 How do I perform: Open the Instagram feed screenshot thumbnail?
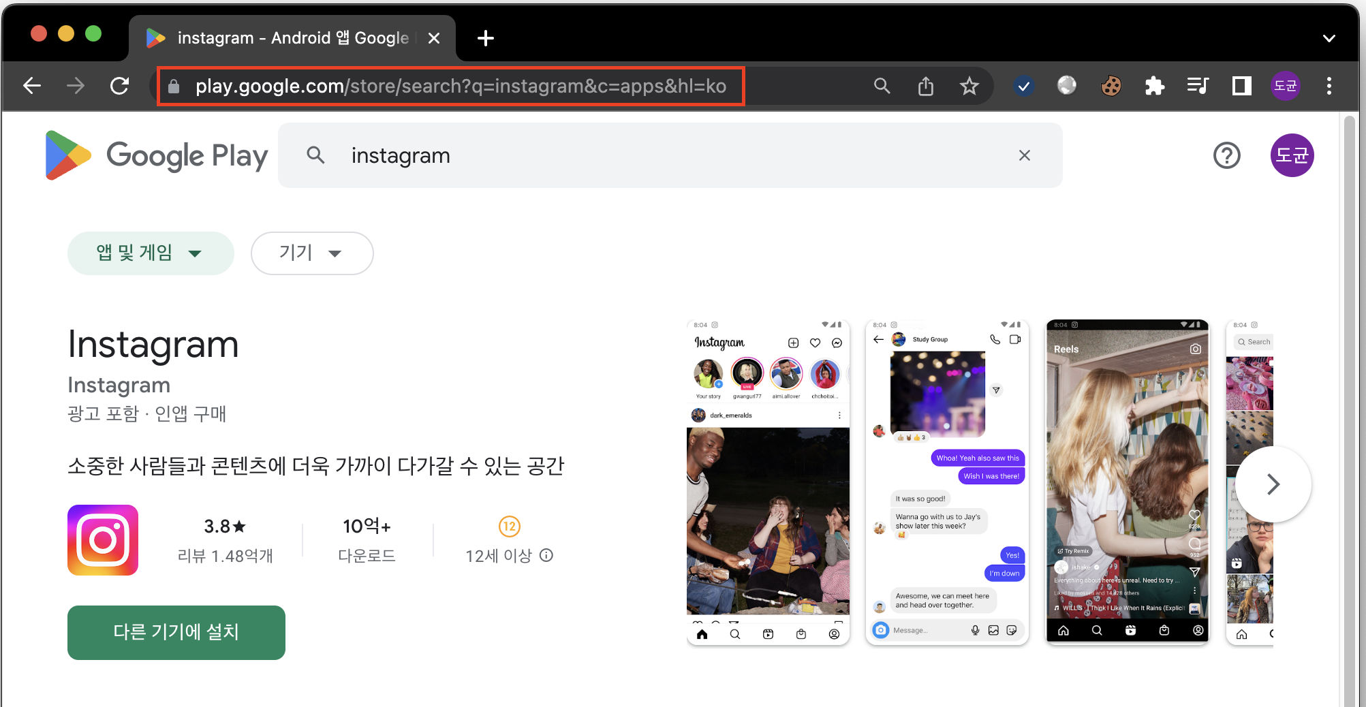coord(768,482)
